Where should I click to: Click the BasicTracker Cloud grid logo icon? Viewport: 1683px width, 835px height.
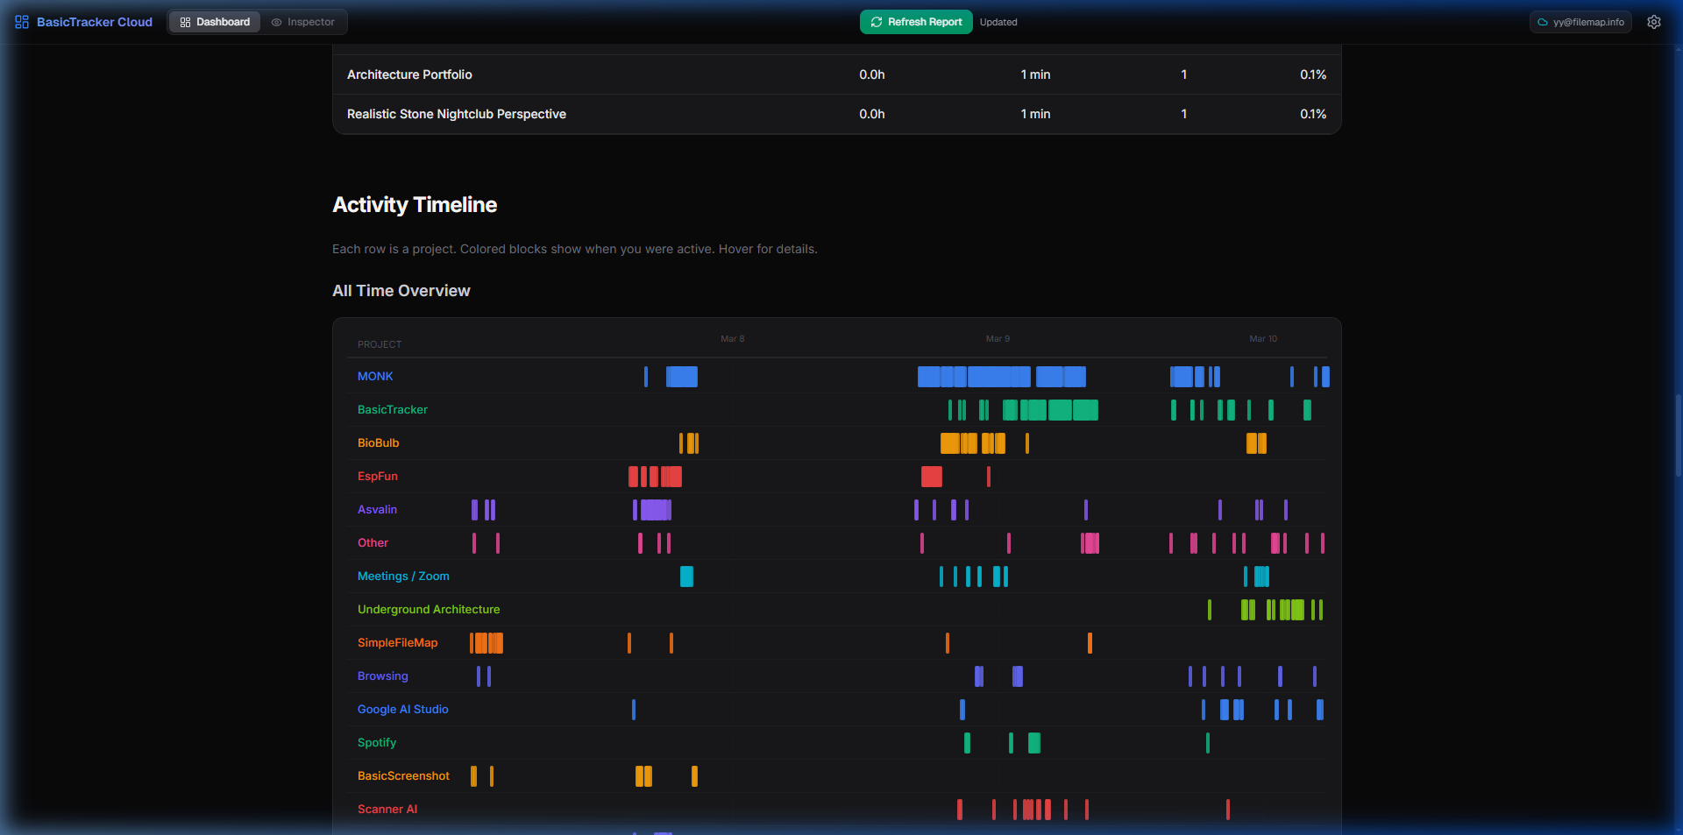coord(21,21)
